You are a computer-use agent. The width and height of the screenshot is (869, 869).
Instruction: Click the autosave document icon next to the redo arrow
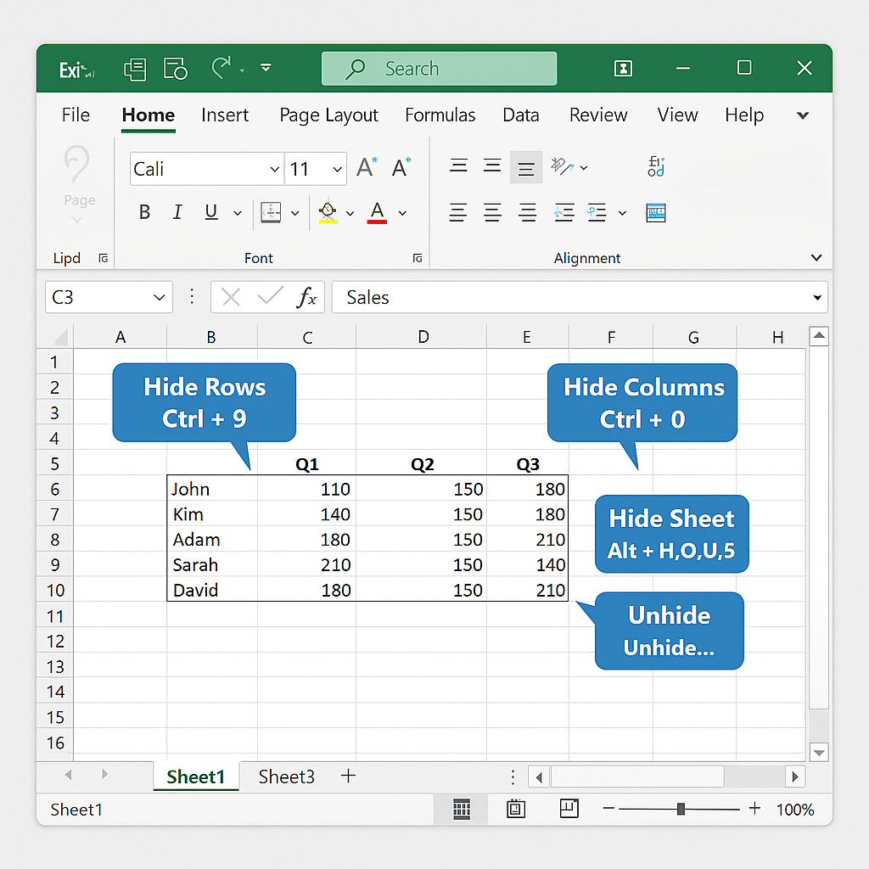176,69
